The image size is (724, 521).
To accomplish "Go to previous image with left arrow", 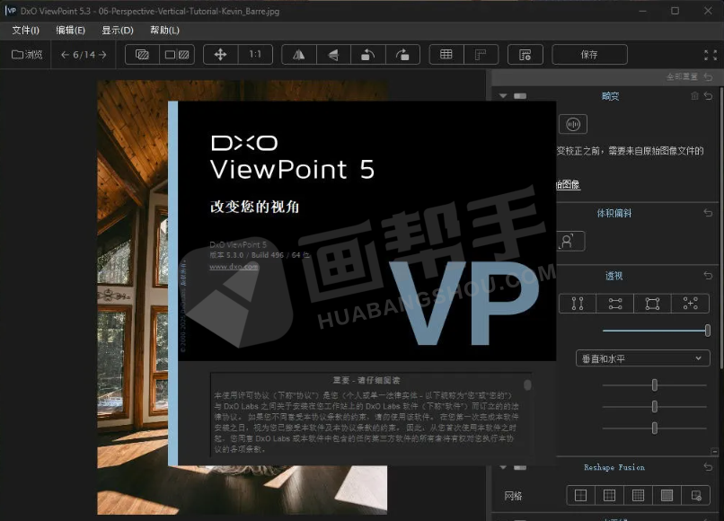I will tap(65, 55).
